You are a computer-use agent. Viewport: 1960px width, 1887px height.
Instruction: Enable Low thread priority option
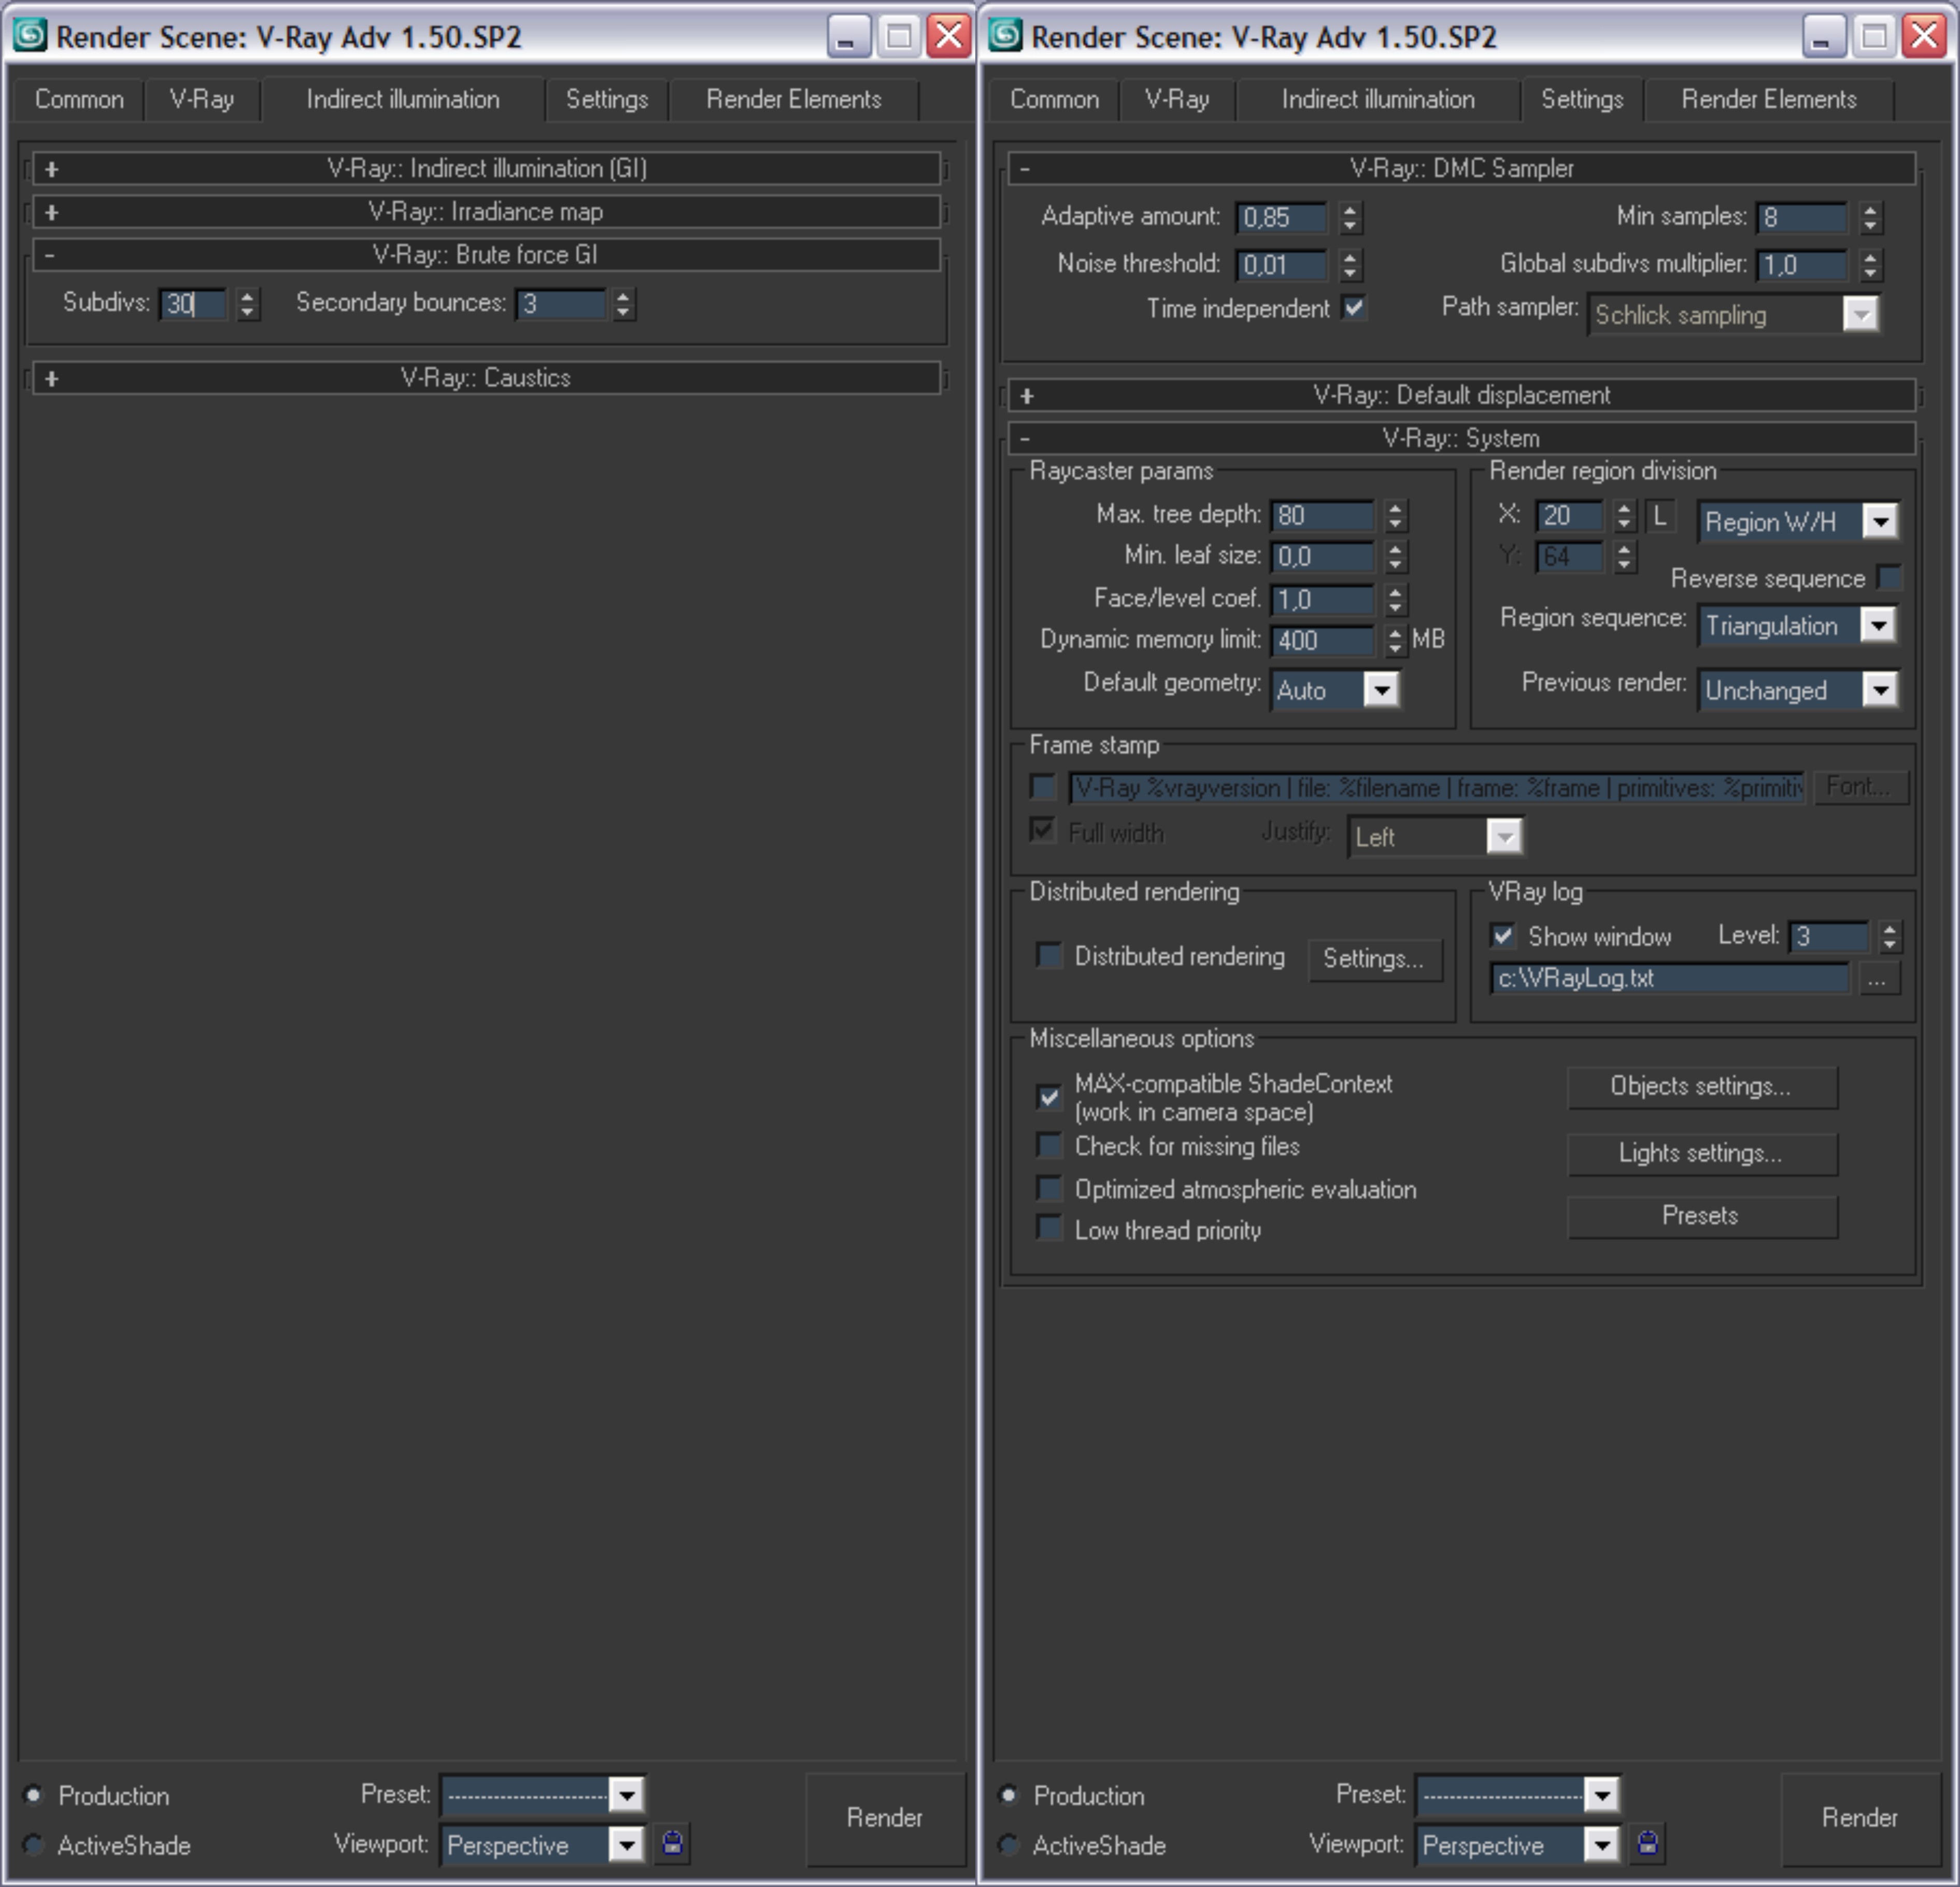point(1049,1229)
